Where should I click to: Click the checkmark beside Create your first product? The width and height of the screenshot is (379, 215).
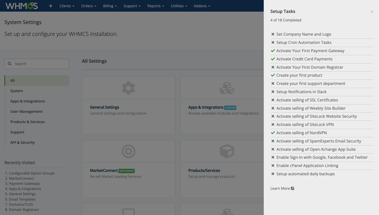tap(273, 75)
